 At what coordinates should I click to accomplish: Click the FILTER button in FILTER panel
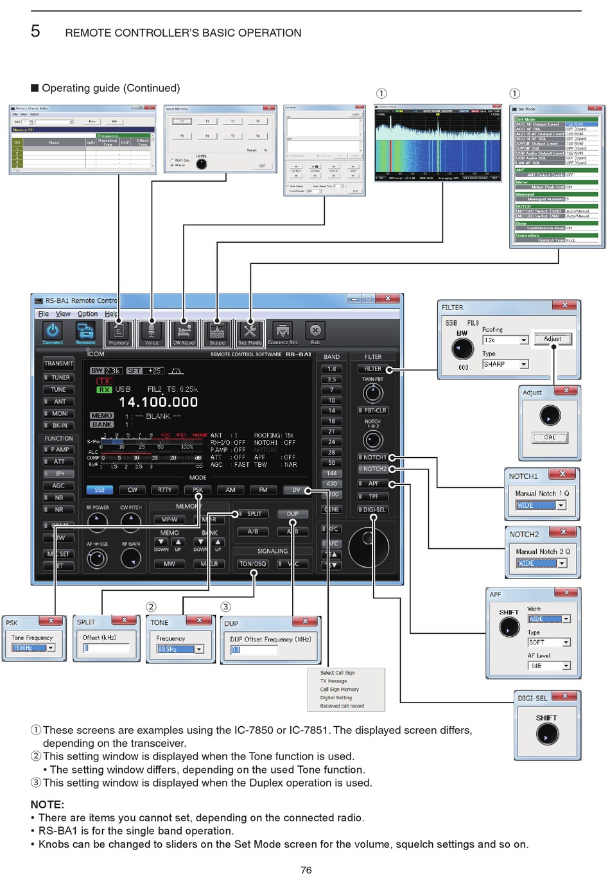click(372, 369)
